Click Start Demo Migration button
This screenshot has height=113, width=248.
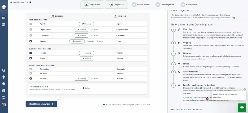point(41,104)
